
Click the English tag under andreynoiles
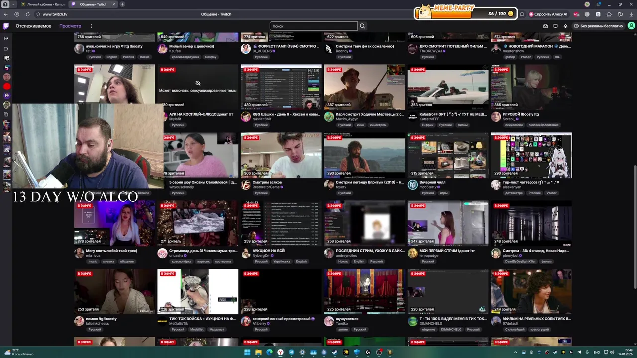359,261
